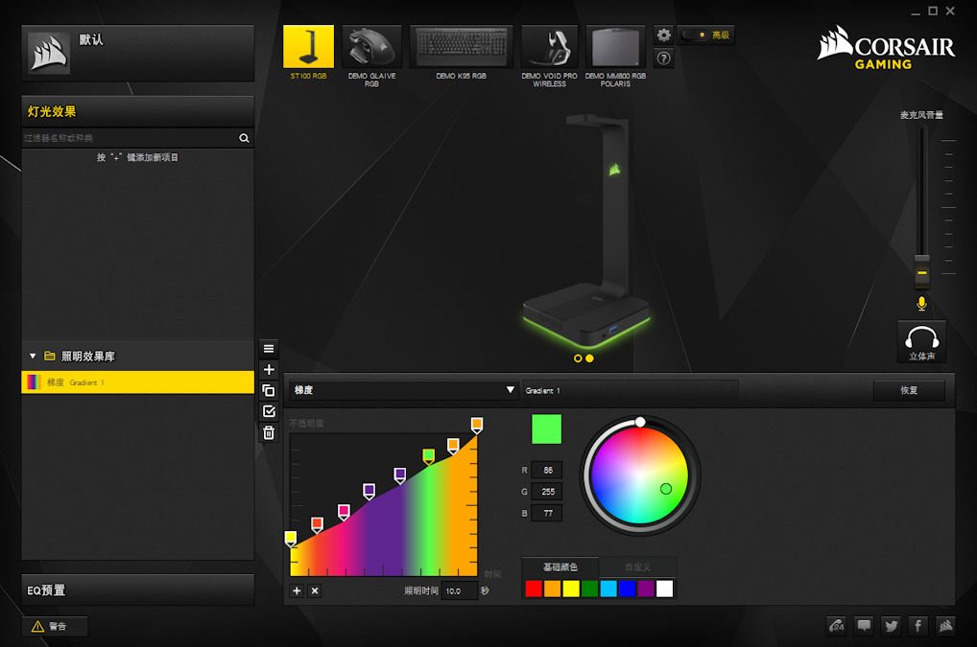977x647 pixels.
Task: Click the brightness ring handle on color wheel
Action: click(x=640, y=422)
